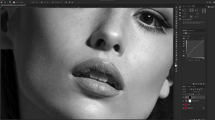Select the on-image adjustment tool in Curves
This screenshot has width=215, height=120.
point(184,39)
